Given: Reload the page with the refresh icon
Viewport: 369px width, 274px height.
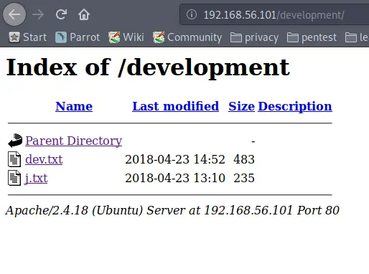Looking at the screenshot, I should [61, 14].
